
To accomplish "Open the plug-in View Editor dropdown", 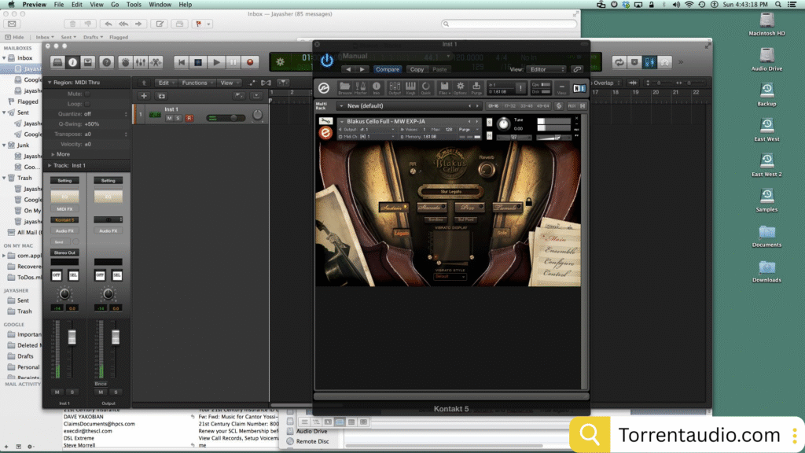I will pos(548,69).
